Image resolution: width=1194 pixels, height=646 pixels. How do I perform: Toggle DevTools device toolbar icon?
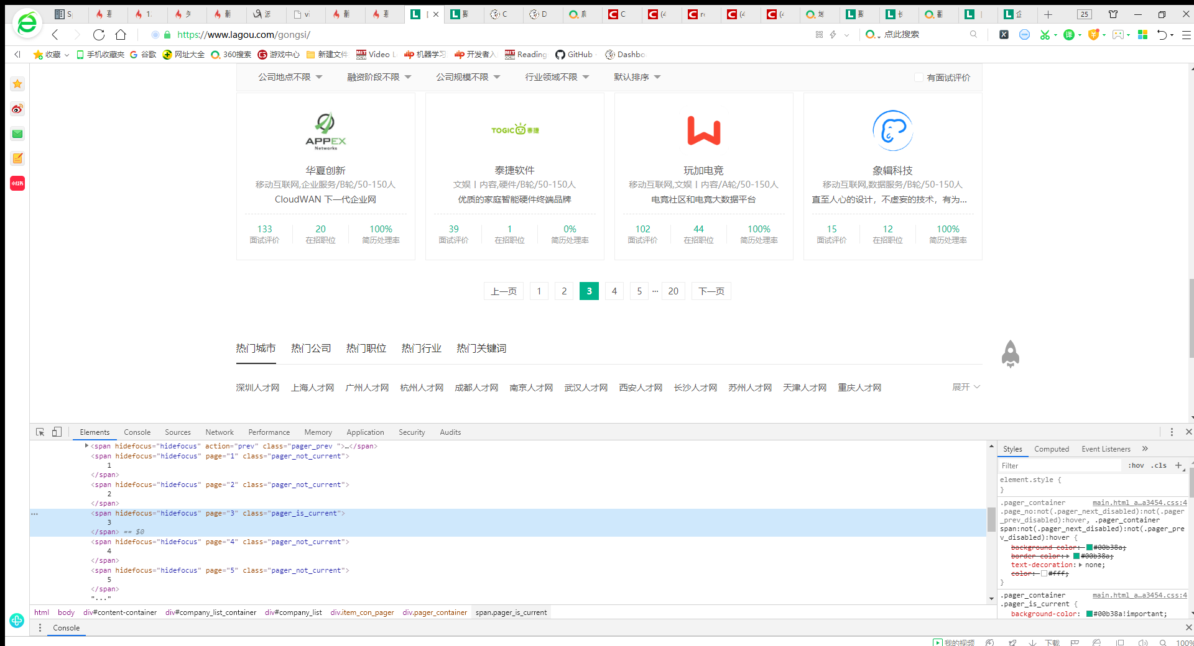coord(57,432)
